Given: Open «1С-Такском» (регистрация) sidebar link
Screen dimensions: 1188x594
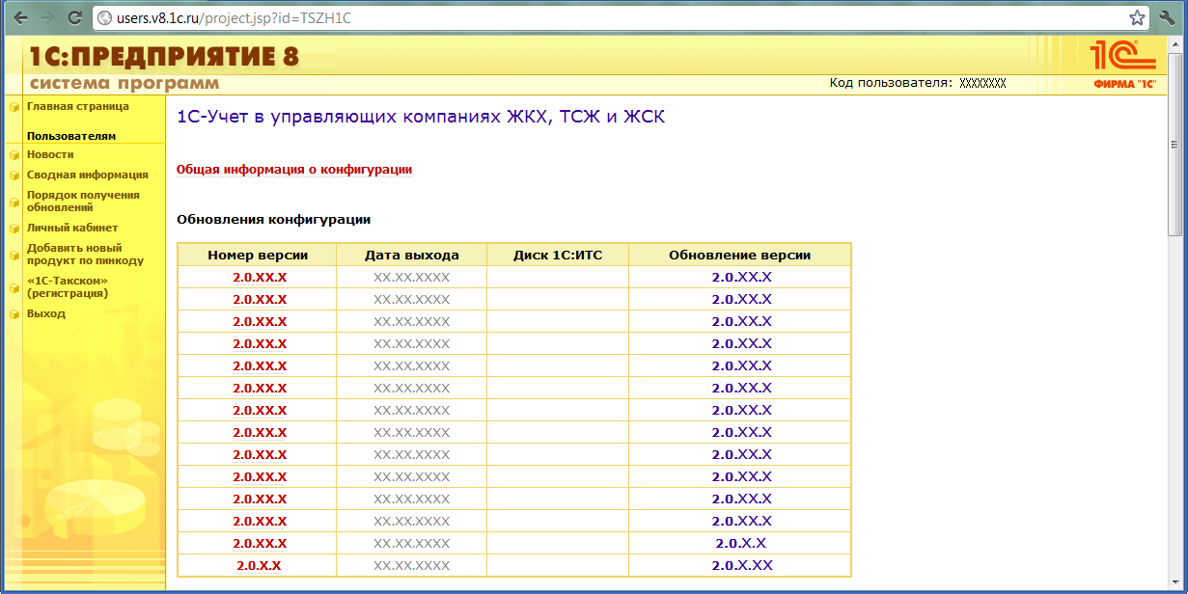Looking at the screenshot, I should [x=68, y=286].
